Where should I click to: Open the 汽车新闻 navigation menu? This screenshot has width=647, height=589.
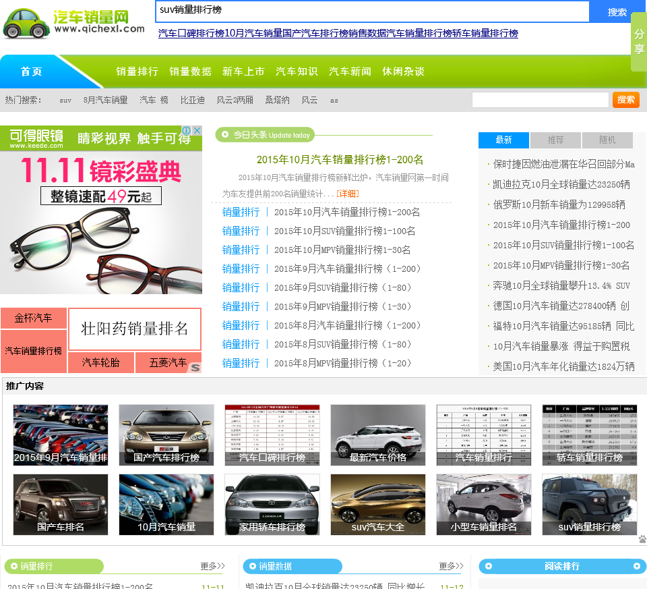(x=350, y=71)
